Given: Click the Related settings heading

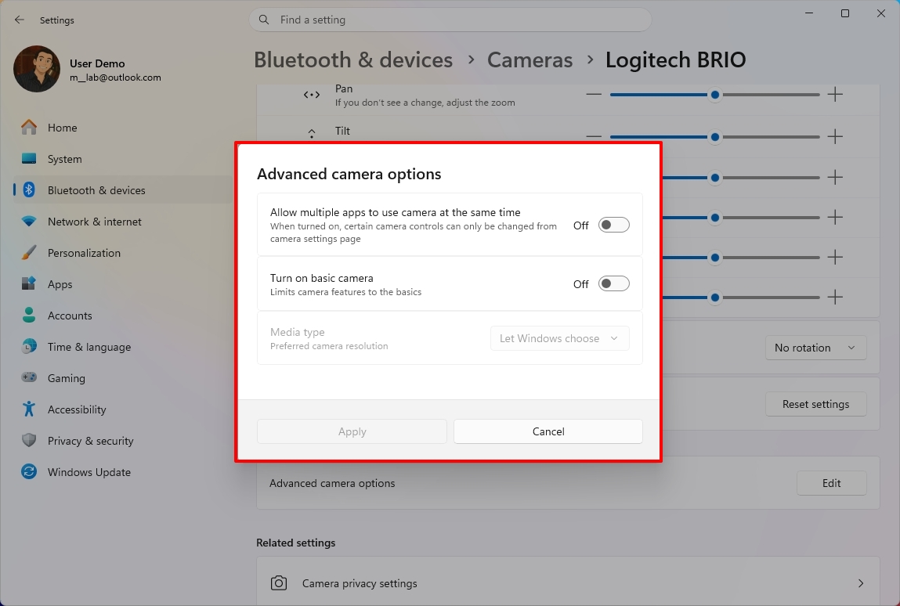Looking at the screenshot, I should (x=295, y=543).
